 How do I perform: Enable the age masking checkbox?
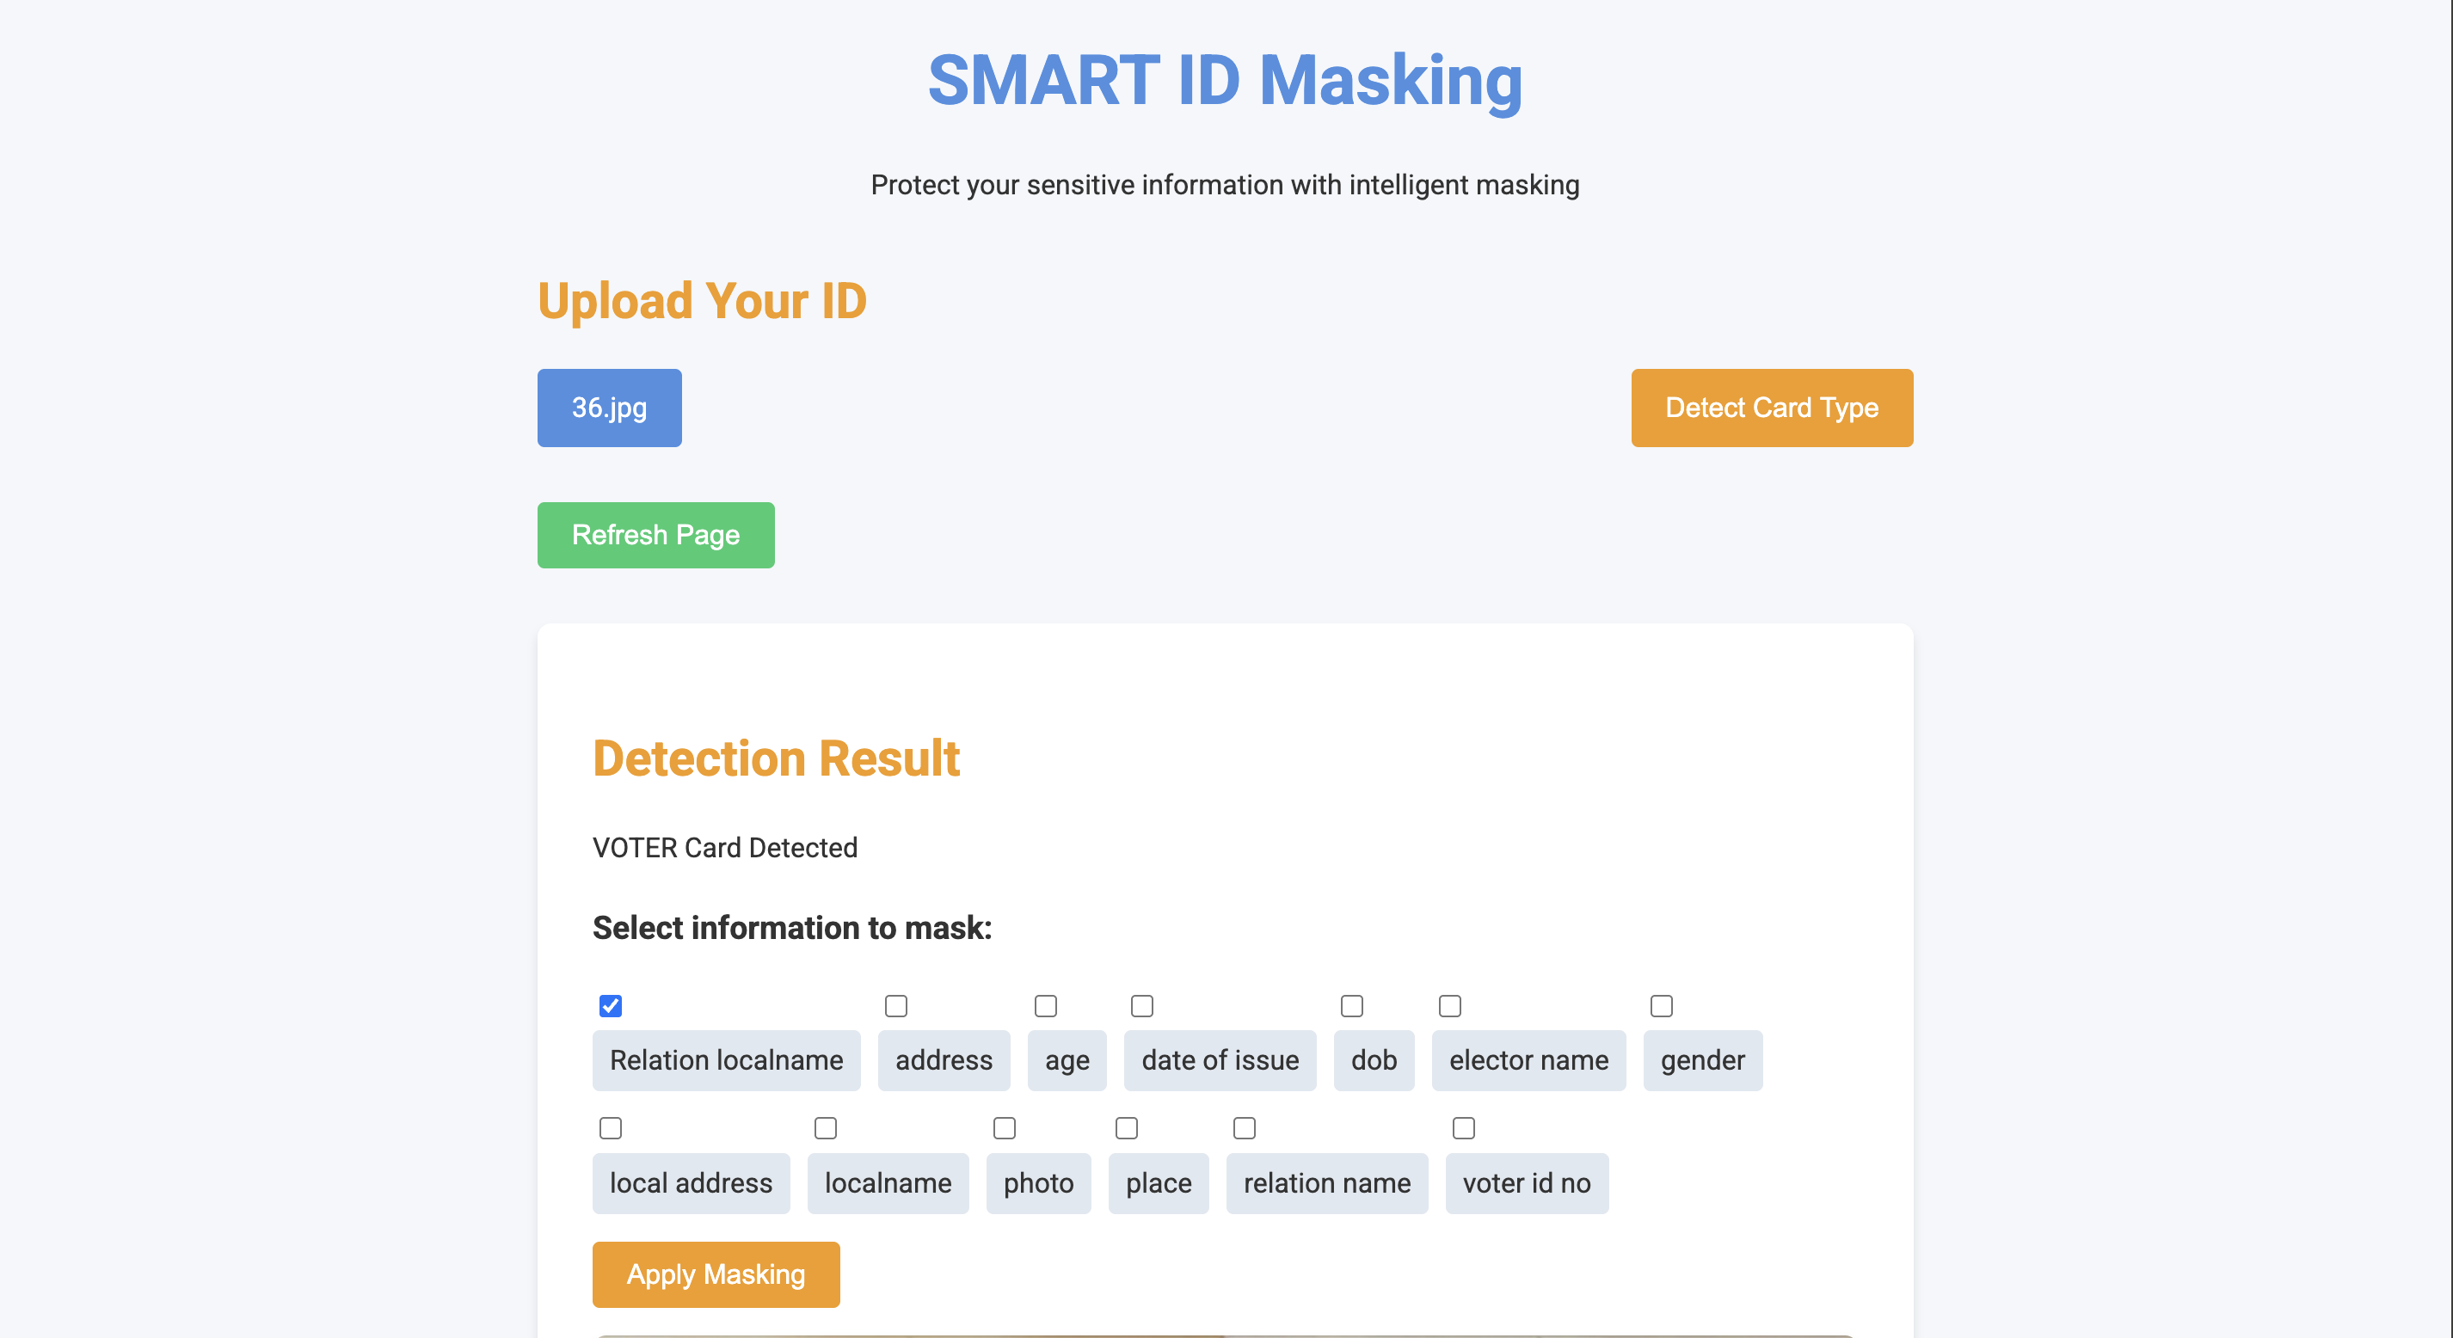[1046, 1005]
